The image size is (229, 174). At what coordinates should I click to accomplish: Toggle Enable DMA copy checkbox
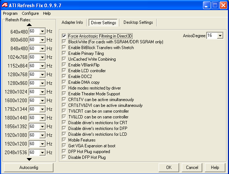click(x=64, y=82)
